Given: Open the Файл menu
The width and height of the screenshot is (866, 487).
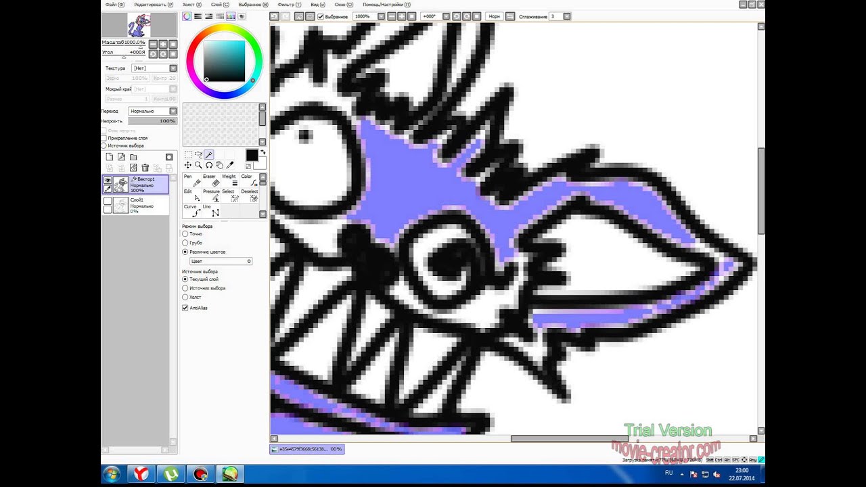Looking at the screenshot, I should [x=114, y=4].
